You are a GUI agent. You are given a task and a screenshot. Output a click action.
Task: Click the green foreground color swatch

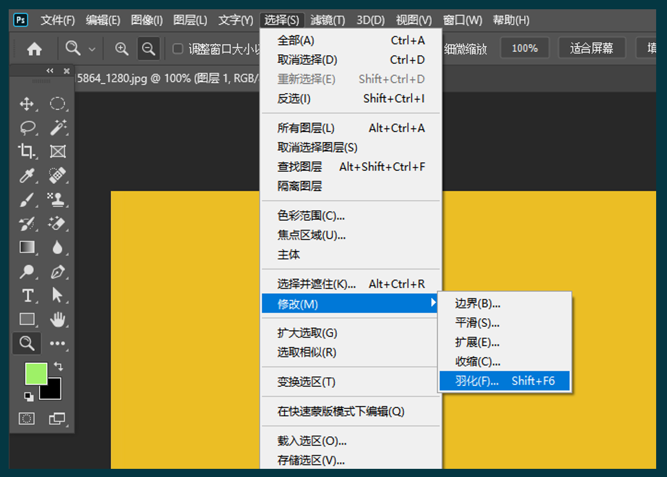click(35, 373)
